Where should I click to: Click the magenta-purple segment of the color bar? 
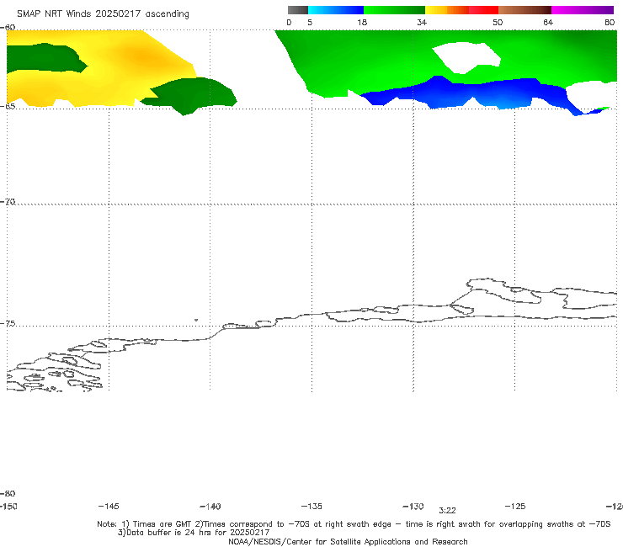click(583, 10)
